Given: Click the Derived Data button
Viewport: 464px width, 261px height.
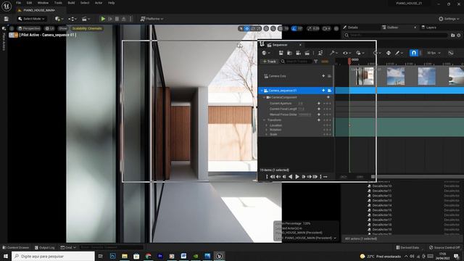Looking at the screenshot, I should click(x=407, y=247).
